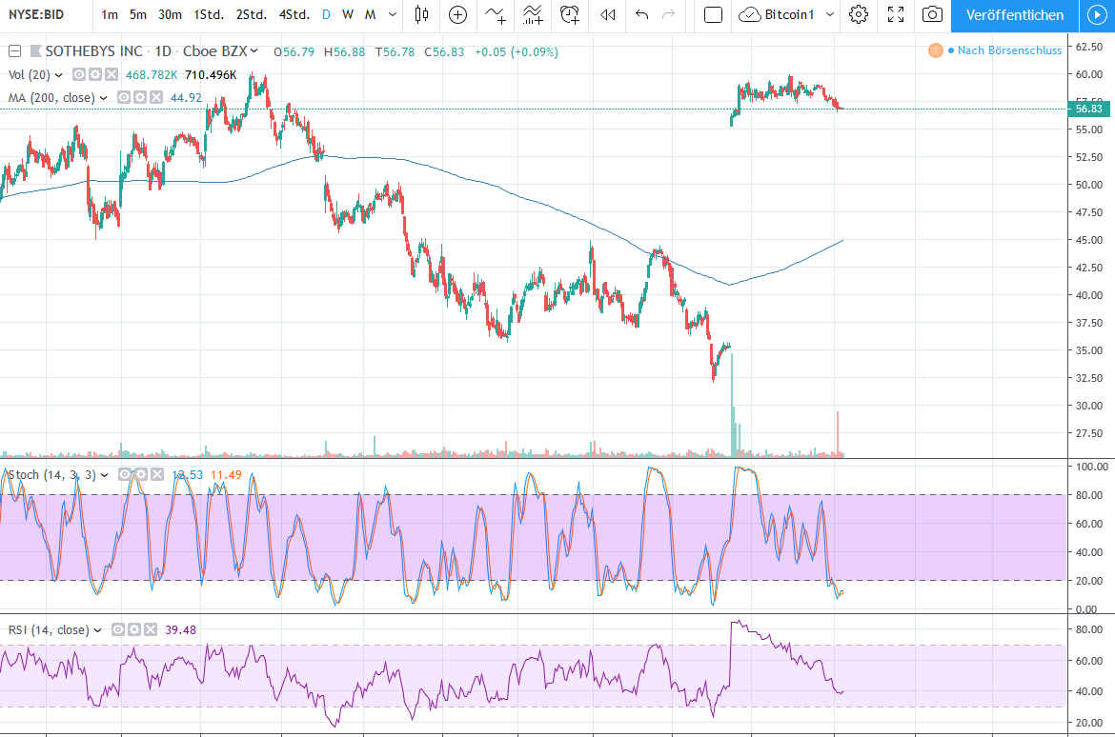Click the orange info icon near Nach Börsenschluss
The height and width of the screenshot is (737, 1115).
[935, 50]
